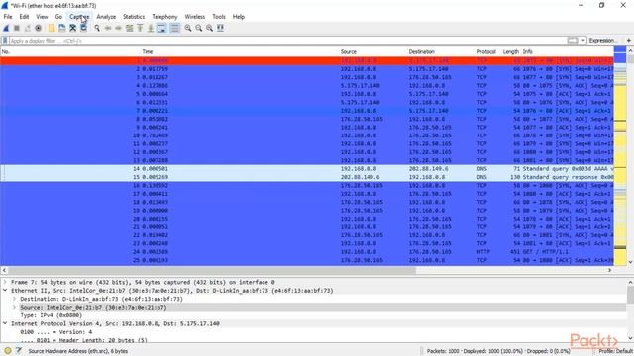Apply the display filter arrow button

pyautogui.click(x=573, y=41)
